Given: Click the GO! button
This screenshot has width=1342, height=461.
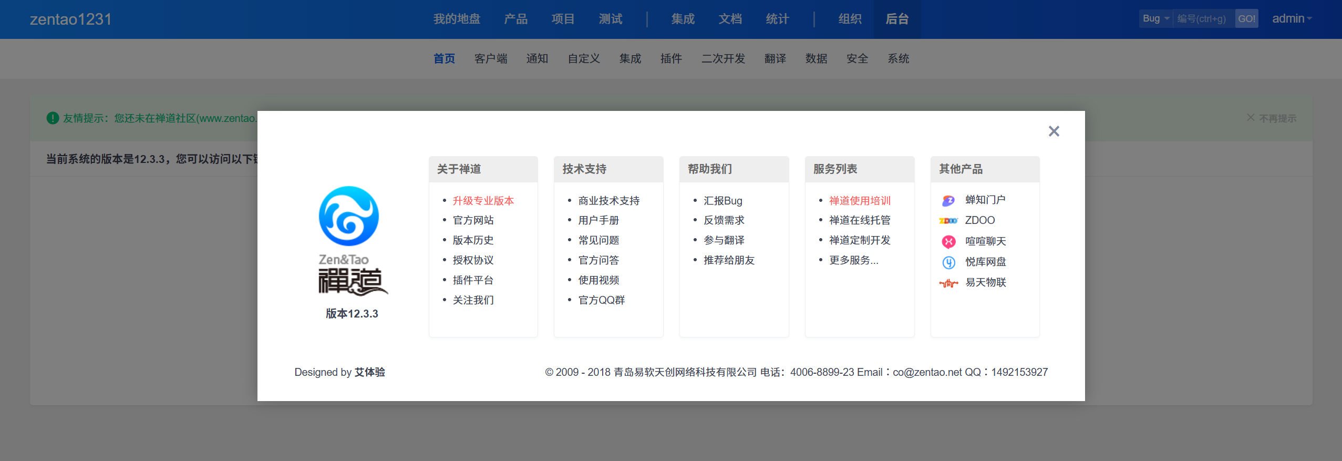Looking at the screenshot, I should coord(1246,18).
